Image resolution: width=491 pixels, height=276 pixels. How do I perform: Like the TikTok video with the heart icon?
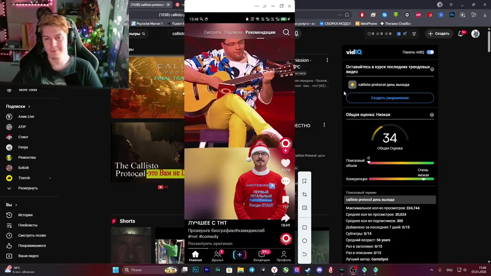[x=285, y=163]
